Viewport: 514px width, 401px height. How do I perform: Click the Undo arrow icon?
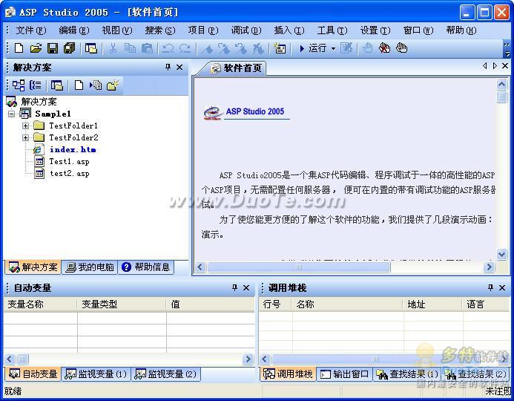(x=168, y=48)
